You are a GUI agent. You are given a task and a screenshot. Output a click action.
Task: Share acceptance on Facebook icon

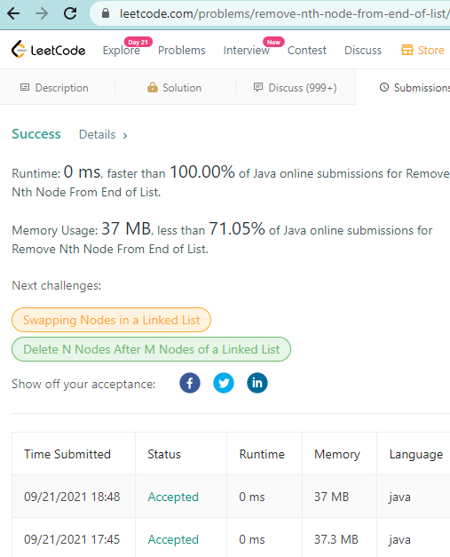pyautogui.click(x=190, y=383)
